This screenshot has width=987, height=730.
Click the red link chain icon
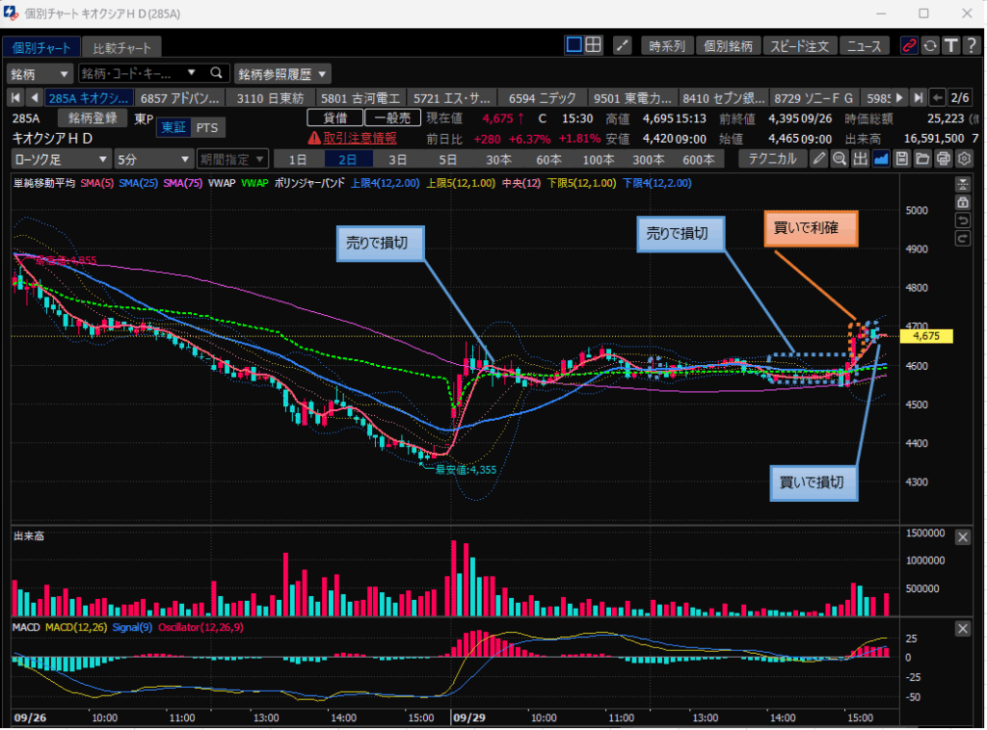pos(909,45)
